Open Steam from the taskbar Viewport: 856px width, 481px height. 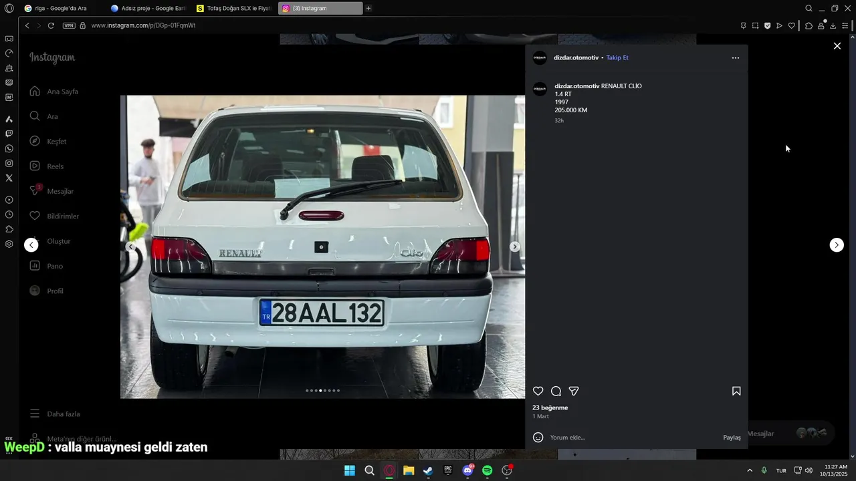click(428, 470)
